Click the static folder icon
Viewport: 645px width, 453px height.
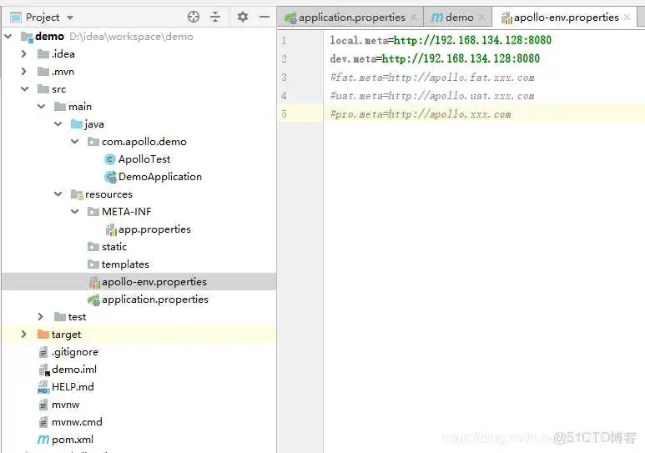click(x=93, y=246)
